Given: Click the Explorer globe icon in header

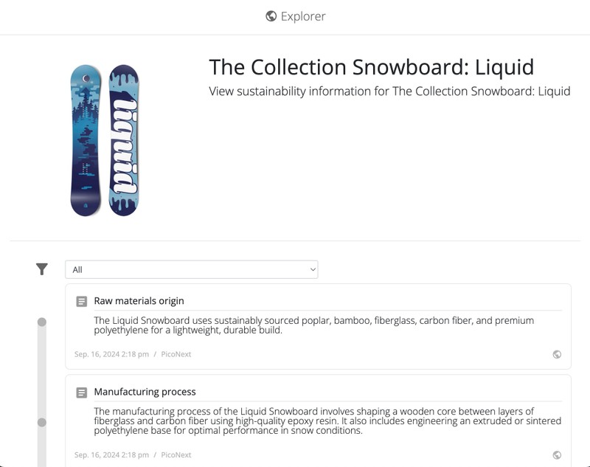Looking at the screenshot, I should click(271, 16).
